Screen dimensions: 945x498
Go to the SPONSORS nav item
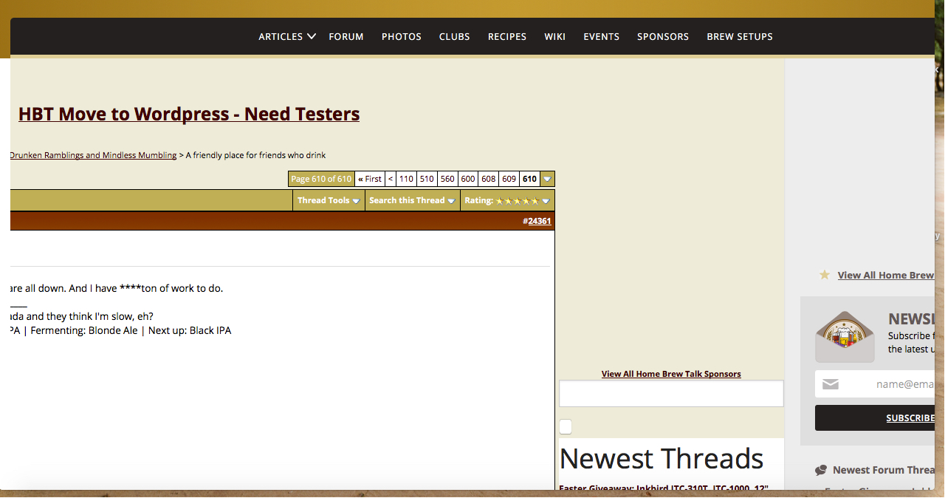pyautogui.click(x=663, y=36)
